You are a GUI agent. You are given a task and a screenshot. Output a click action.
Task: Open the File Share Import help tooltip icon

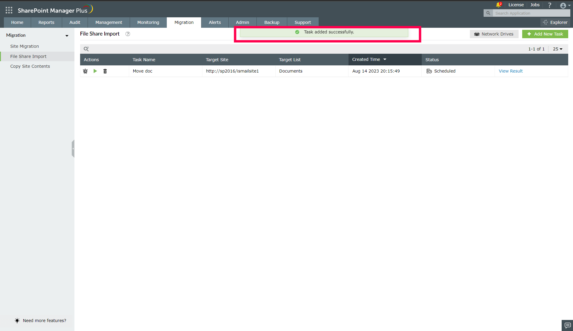tap(128, 34)
